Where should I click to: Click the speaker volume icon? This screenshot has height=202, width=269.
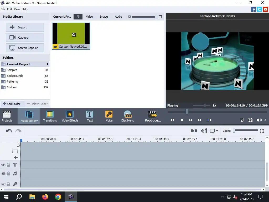point(259,120)
